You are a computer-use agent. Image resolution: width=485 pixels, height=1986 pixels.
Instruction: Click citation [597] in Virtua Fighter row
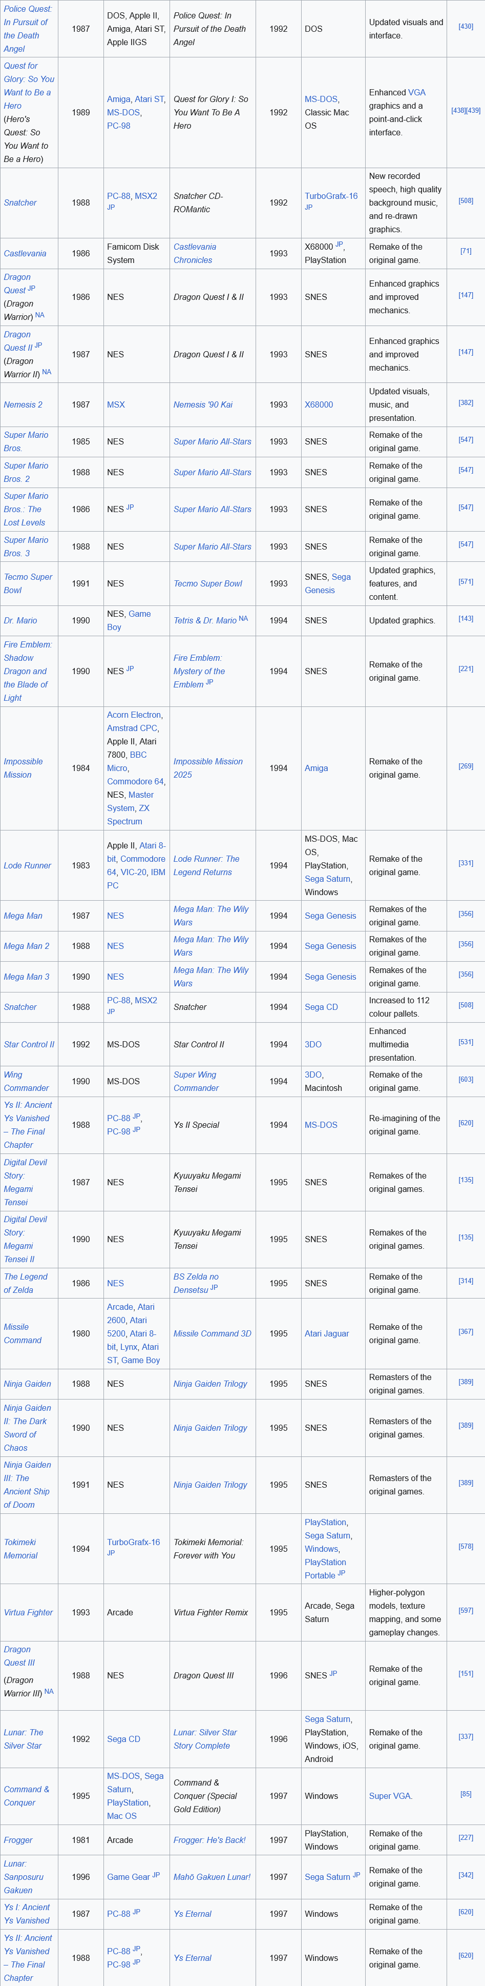pos(466,1611)
